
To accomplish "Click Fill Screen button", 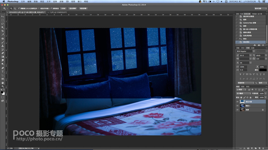I will (x=83, y=8).
